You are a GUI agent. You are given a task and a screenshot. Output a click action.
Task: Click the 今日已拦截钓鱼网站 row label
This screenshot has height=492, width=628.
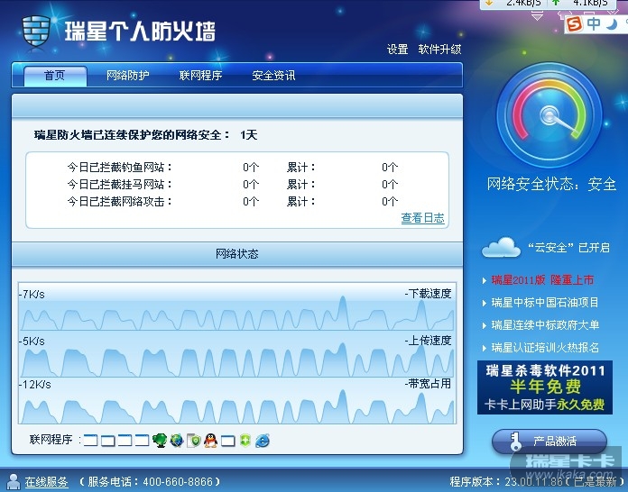coord(119,168)
